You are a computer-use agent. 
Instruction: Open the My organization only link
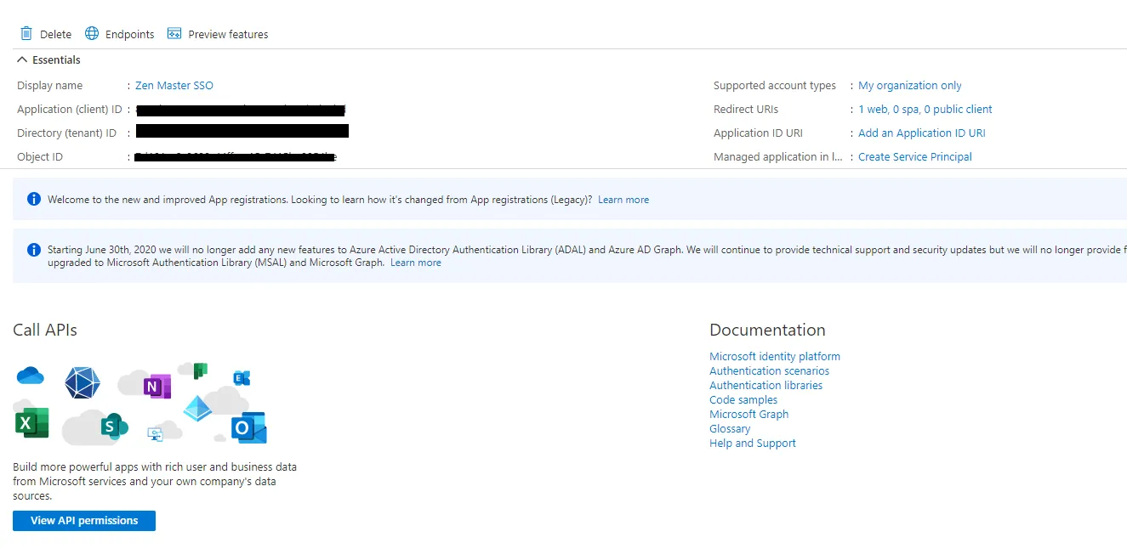pos(910,86)
